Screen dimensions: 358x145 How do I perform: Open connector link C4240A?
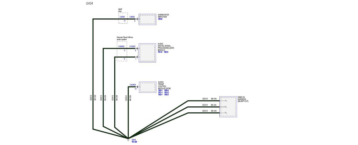(x=133, y=85)
